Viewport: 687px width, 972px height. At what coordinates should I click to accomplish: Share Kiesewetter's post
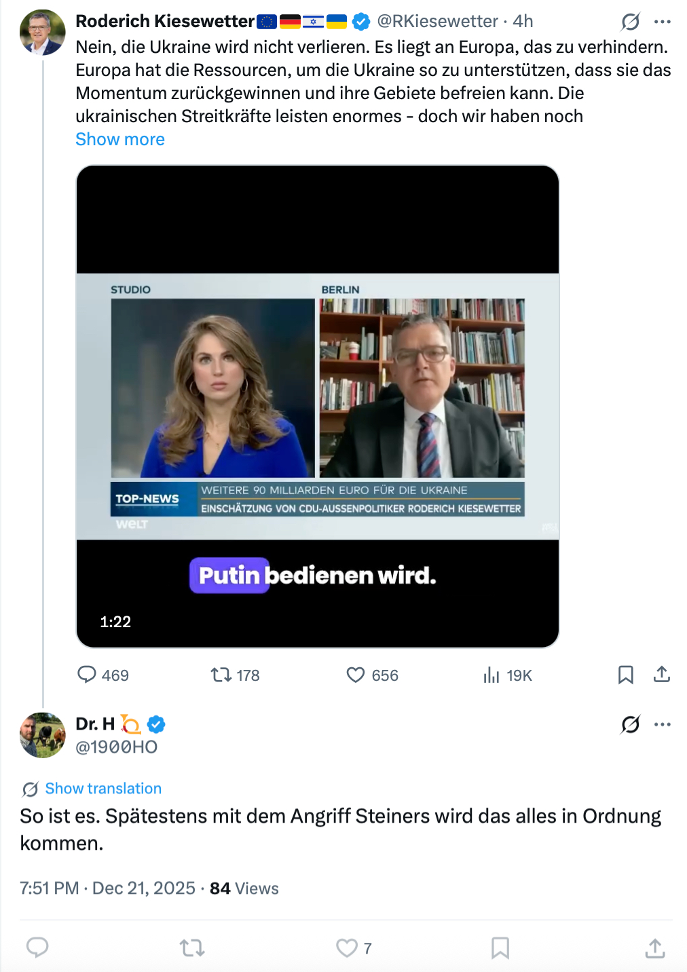tap(662, 675)
